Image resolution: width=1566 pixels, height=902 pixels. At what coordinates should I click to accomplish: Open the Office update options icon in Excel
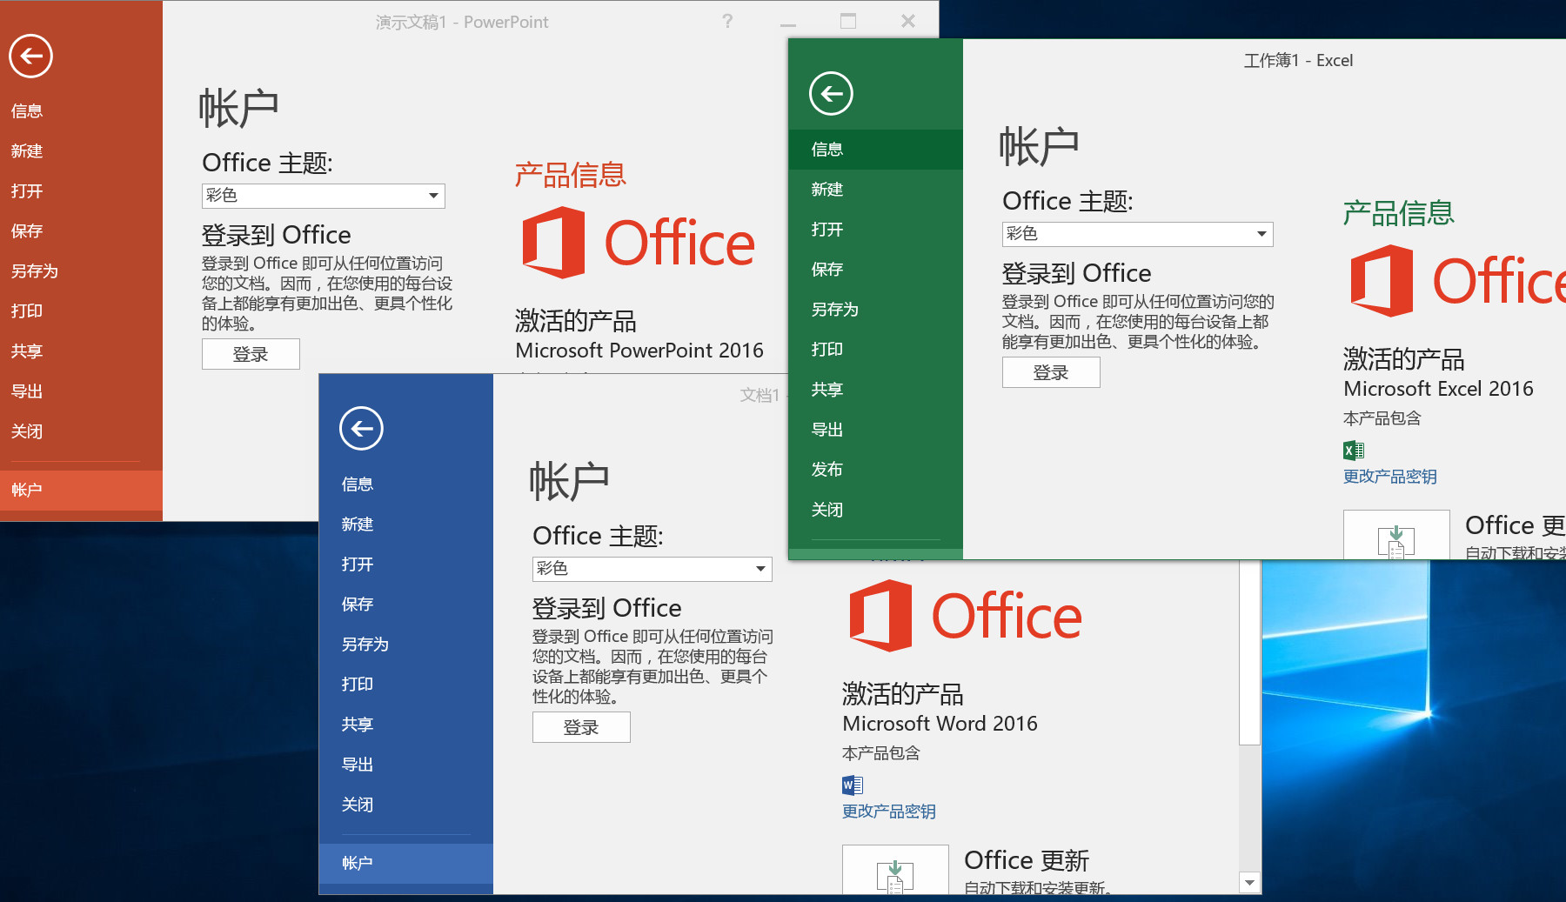pyautogui.click(x=1396, y=534)
